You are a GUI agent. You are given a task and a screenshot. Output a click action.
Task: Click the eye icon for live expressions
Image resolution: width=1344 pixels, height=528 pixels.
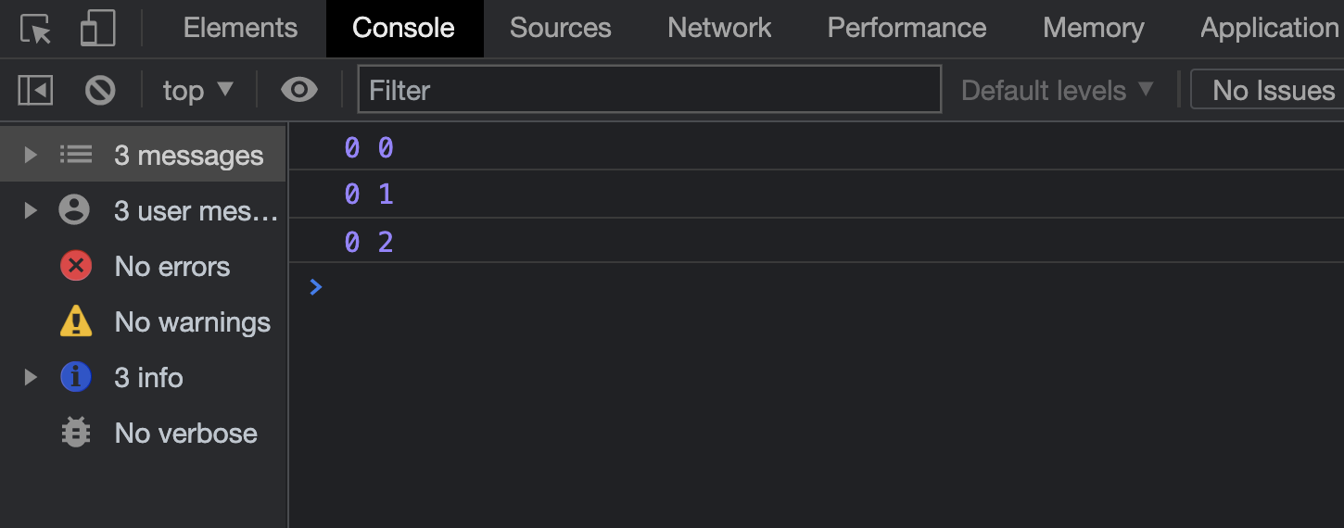coord(298,90)
